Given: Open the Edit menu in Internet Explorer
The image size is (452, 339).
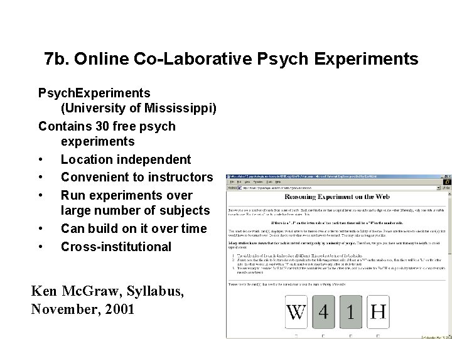Looking at the screenshot, I should click(x=239, y=182).
